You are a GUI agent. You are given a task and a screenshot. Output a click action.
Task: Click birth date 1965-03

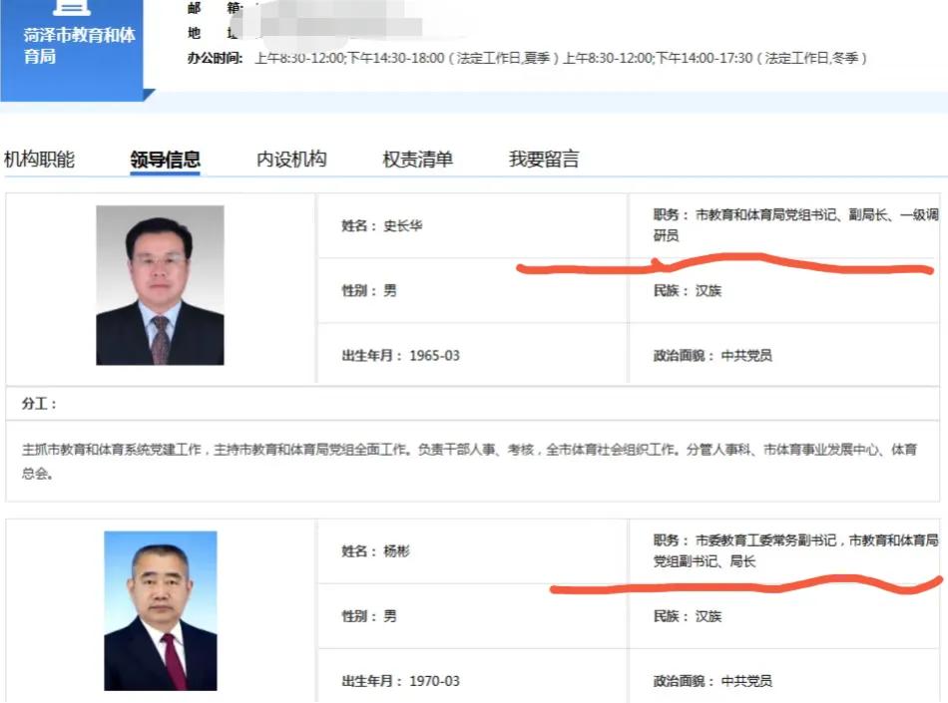[x=434, y=356]
